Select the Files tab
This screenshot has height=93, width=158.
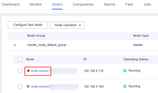click(x=129, y=5)
